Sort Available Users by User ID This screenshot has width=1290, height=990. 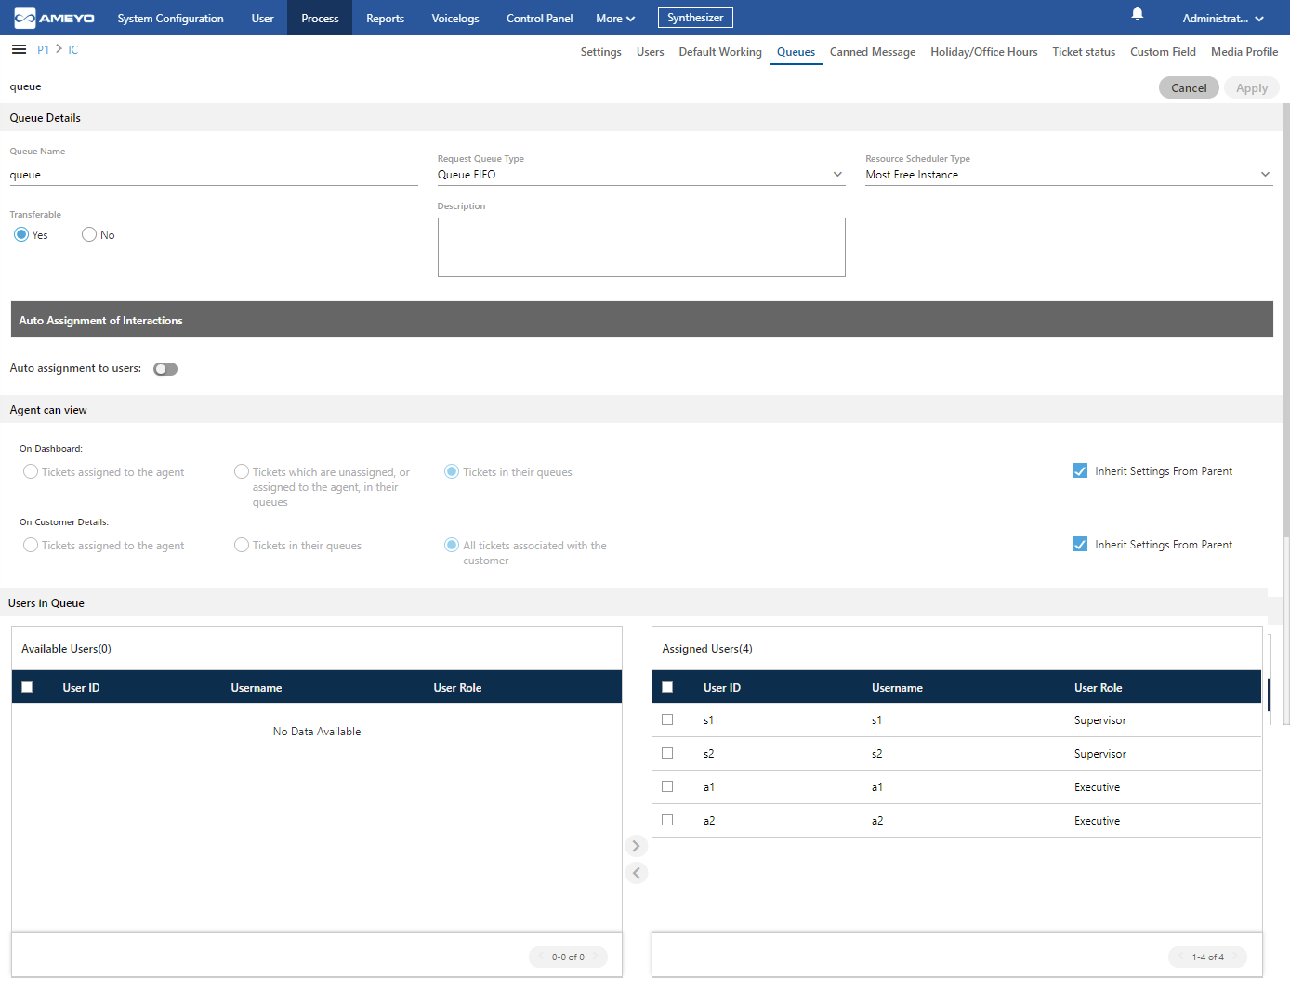point(81,688)
